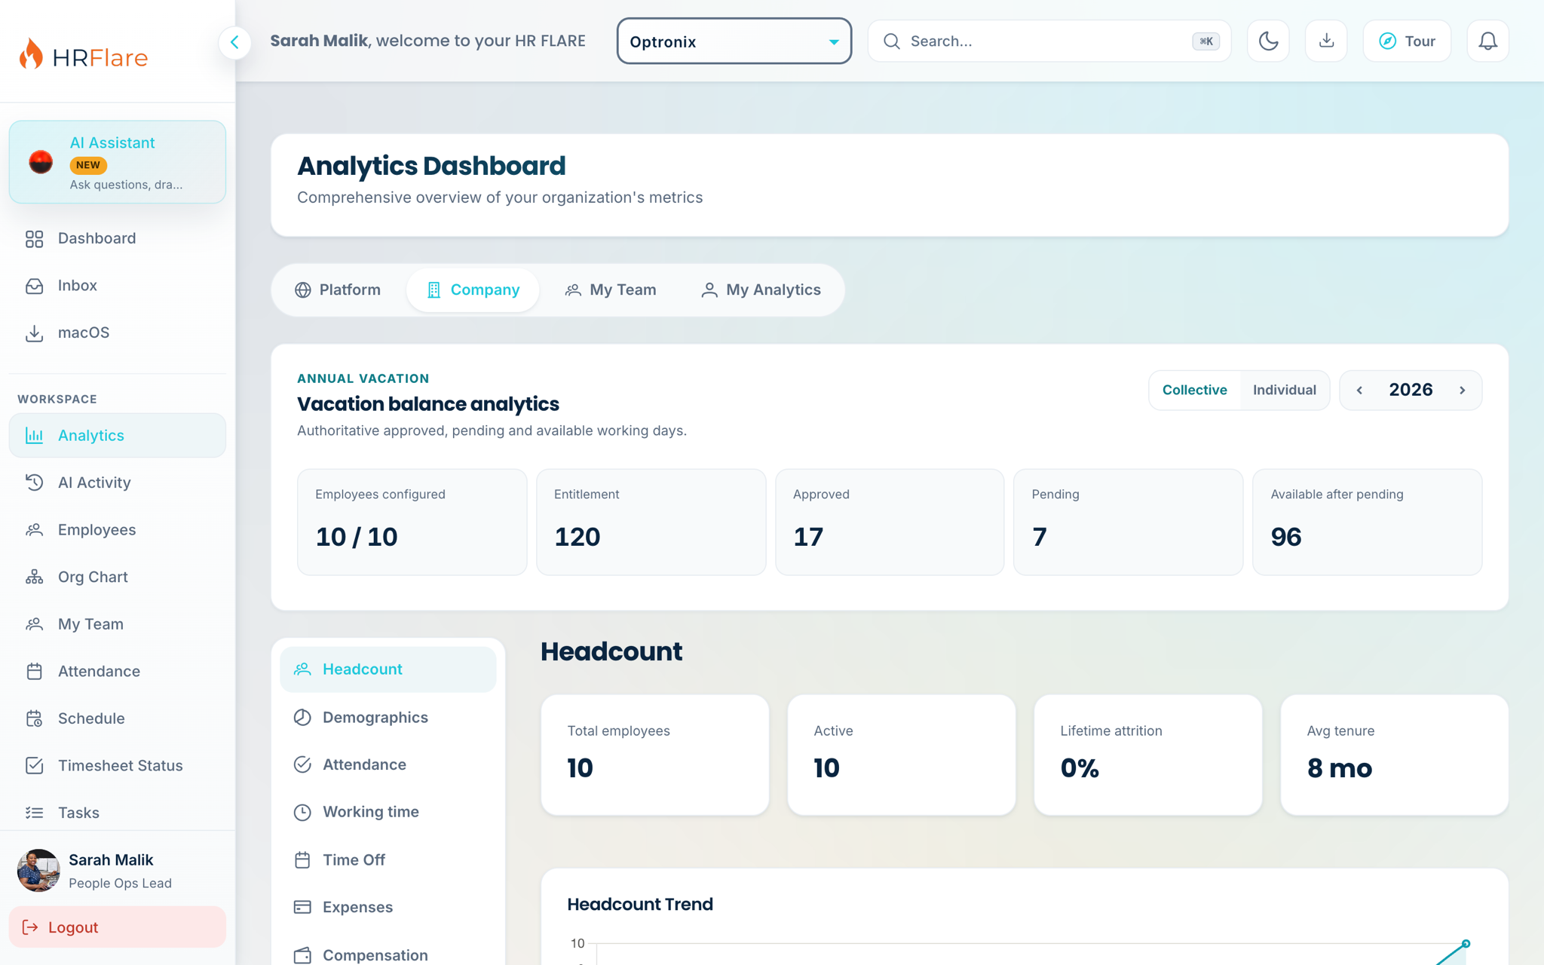Switch vacation view to Individual
This screenshot has width=1544, height=965.
click(1284, 390)
